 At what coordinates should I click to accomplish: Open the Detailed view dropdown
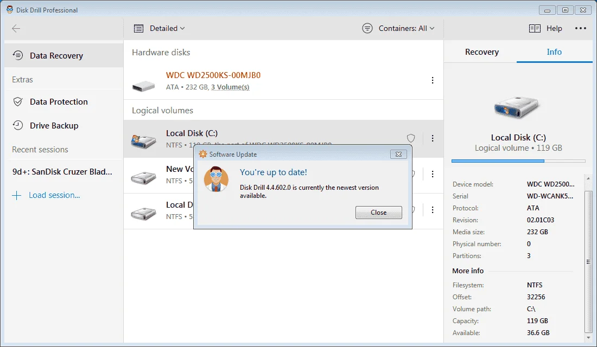click(x=167, y=28)
